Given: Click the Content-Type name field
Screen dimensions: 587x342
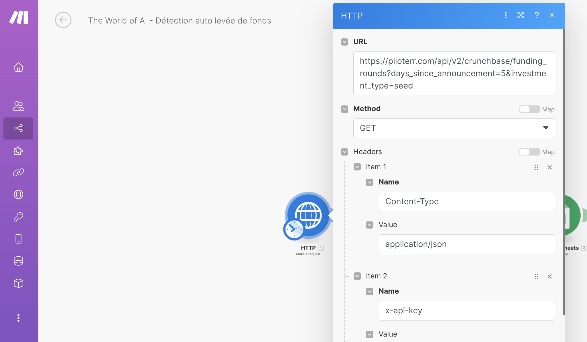Looking at the screenshot, I should click(x=466, y=201).
